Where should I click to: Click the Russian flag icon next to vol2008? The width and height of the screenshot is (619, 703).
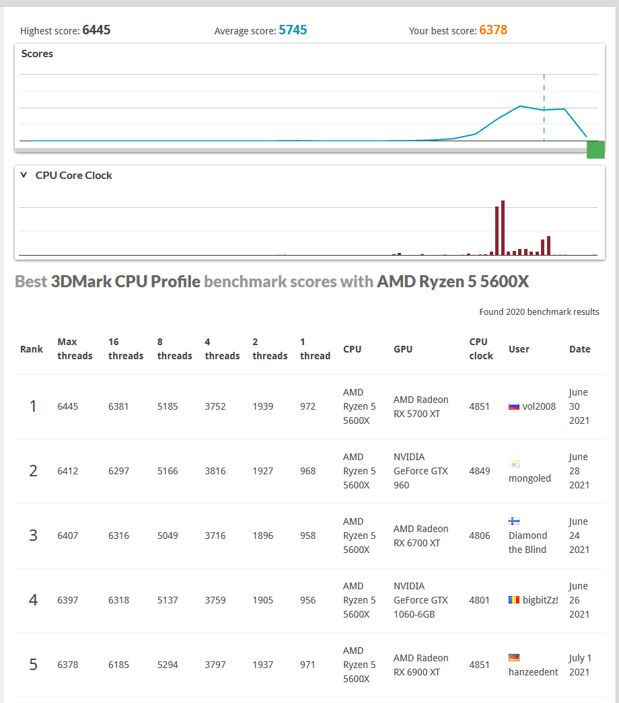tap(513, 406)
